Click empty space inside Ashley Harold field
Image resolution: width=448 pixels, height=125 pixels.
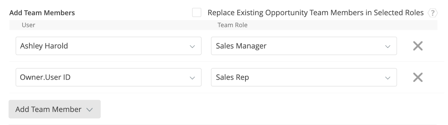coord(126,46)
